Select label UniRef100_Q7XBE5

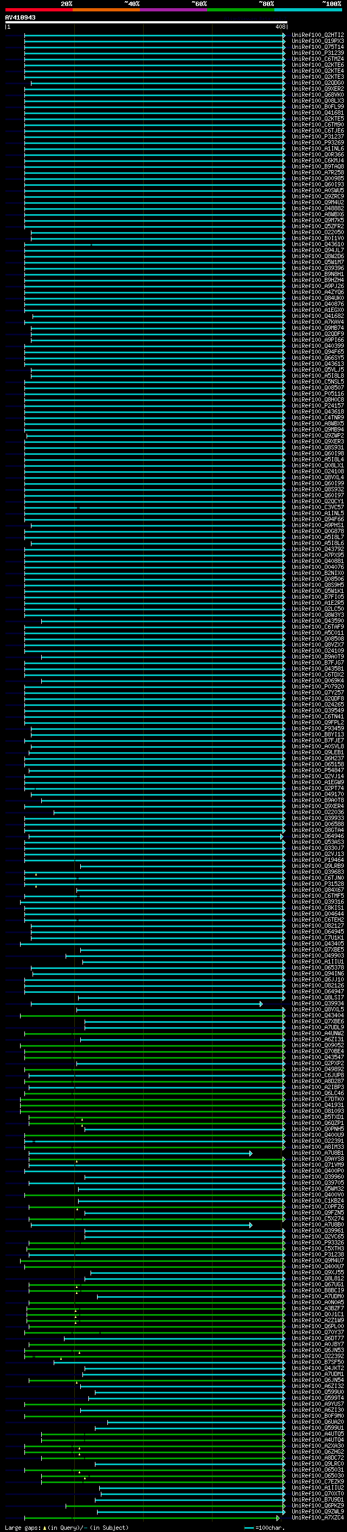318,951
